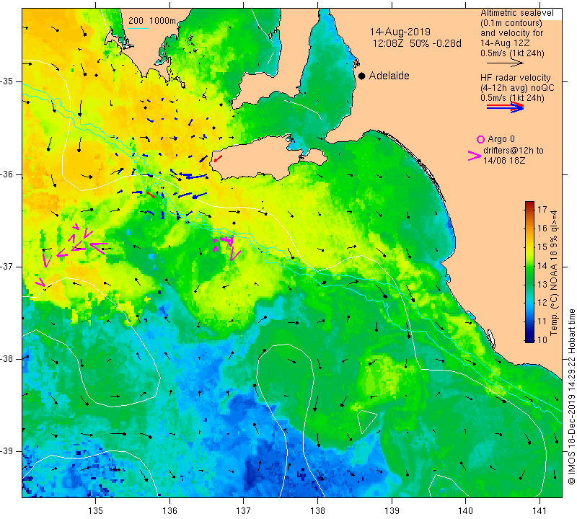Screen dimensions: 577x519
Task: Click the 'HF radar velocity' legend heading
Action: click(515, 78)
